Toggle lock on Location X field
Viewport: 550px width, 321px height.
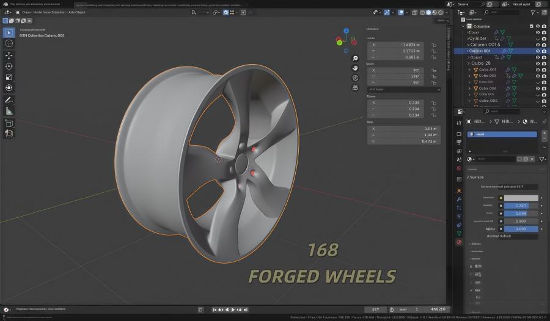tap(434, 45)
